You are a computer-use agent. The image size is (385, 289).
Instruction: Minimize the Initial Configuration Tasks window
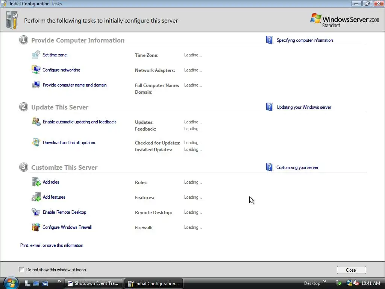click(x=356, y=3)
